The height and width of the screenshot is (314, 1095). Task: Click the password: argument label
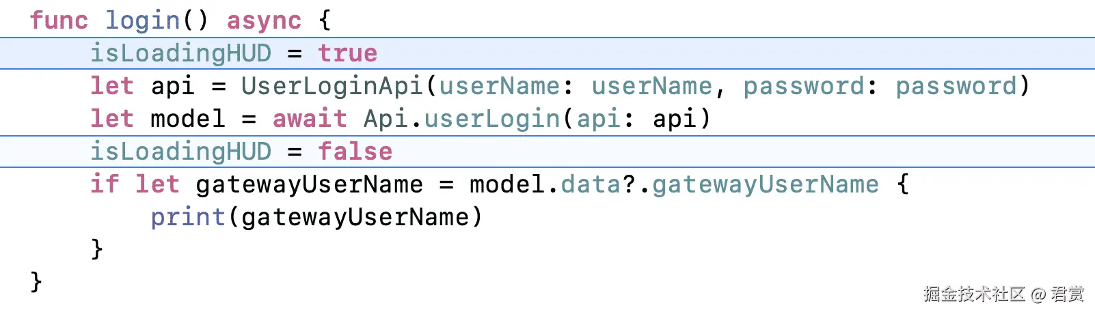tap(810, 86)
